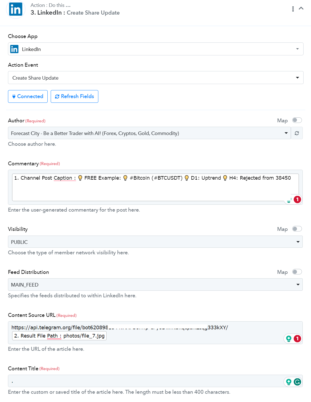Click the Refresh Fields button

pos(74,96)
